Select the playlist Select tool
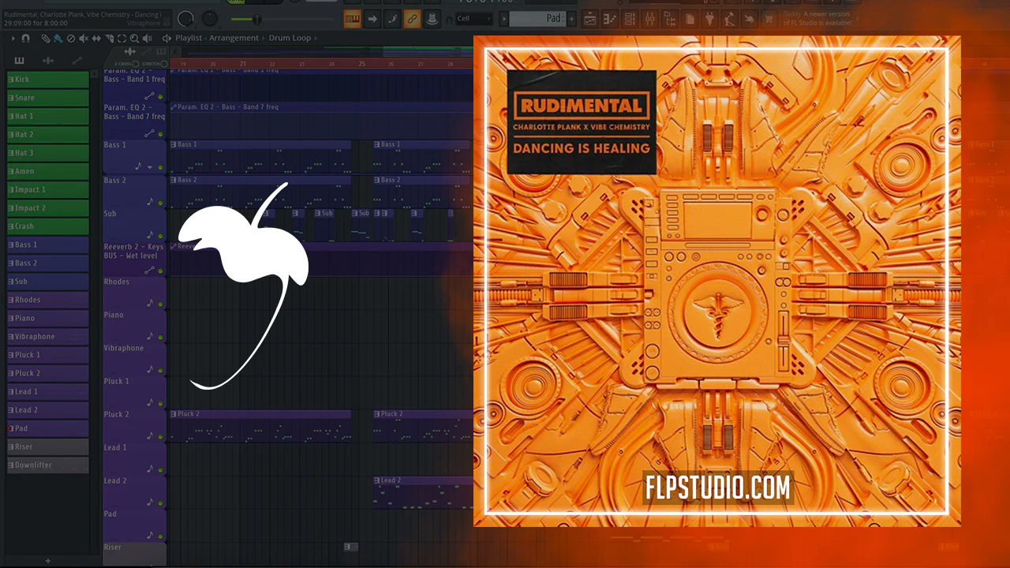 pos(122,38)
